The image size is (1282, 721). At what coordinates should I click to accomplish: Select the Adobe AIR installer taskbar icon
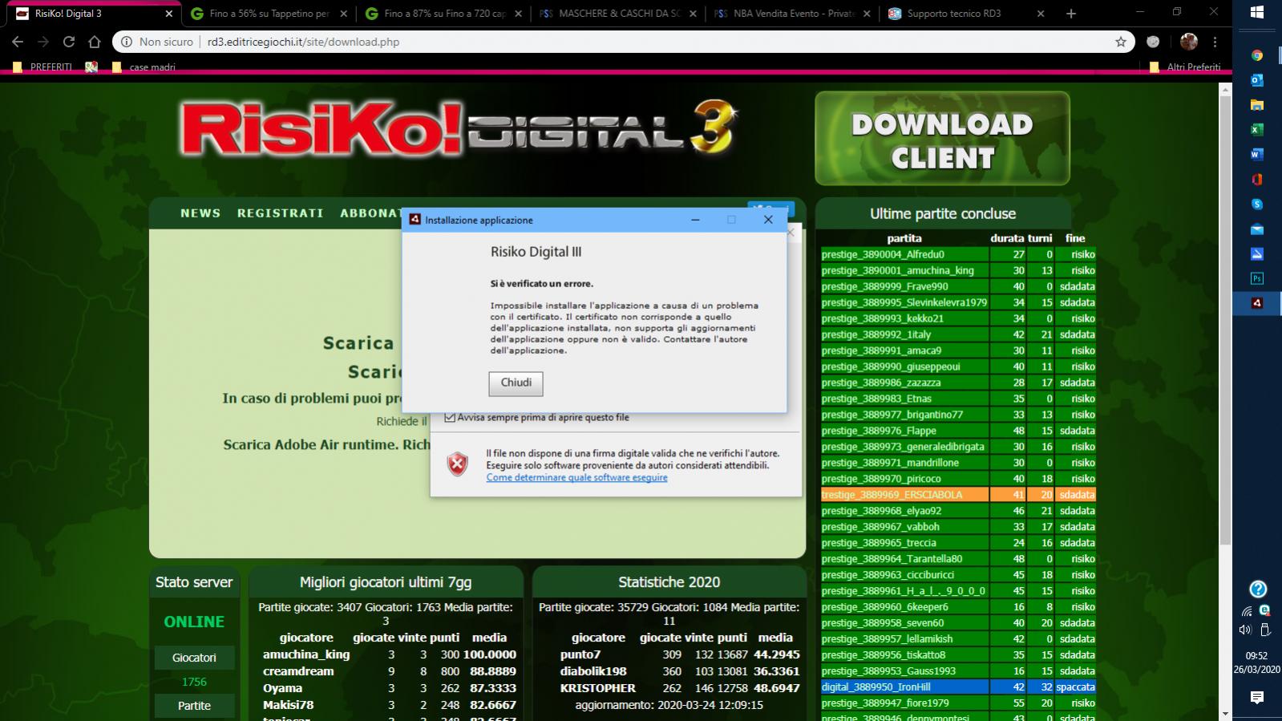click(1257, 303)
